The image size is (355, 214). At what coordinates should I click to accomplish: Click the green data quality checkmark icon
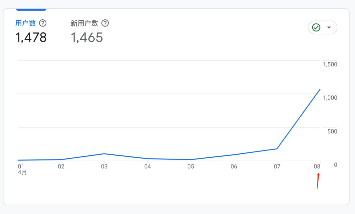click(316, 28)
